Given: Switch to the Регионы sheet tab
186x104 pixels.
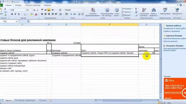Looking at the screenshot, I should [x=43, y=100].
